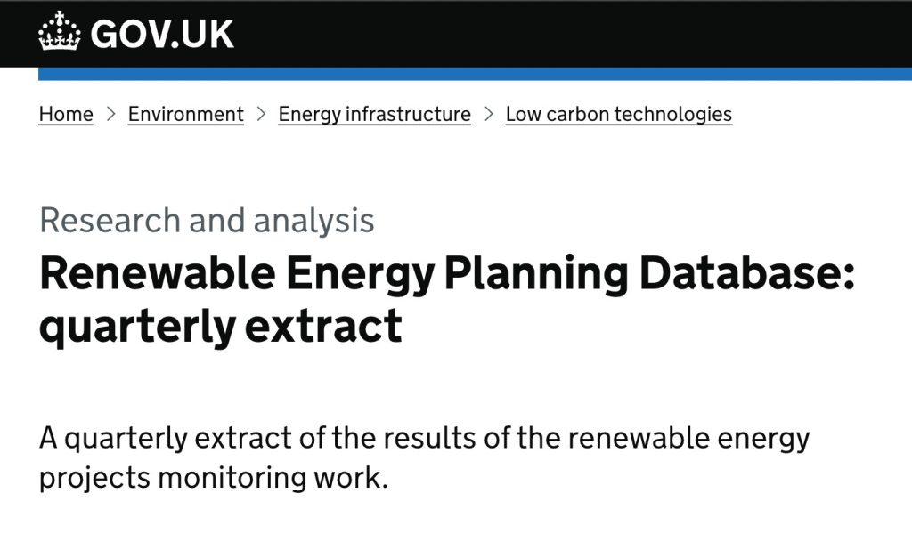The height and width of the screenshot is (534, 912).
Task: Click the crown logo icon
Action: [x=59, y=31]
